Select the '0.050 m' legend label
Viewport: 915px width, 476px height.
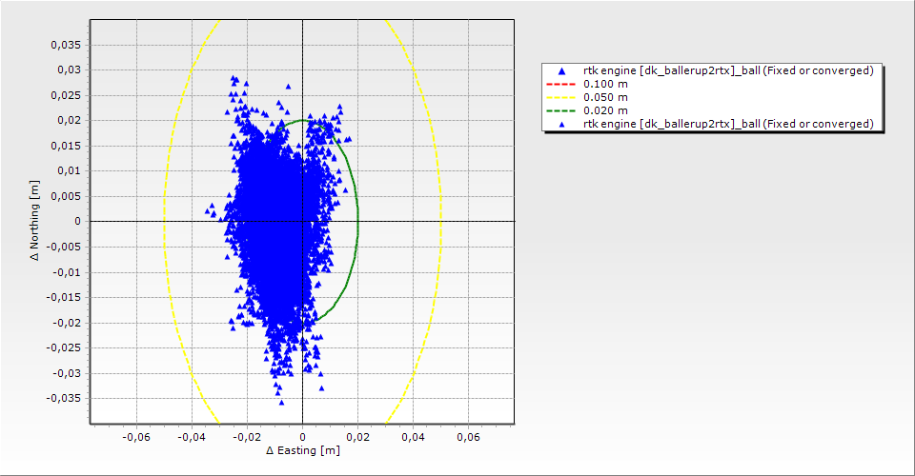point(606,97)
